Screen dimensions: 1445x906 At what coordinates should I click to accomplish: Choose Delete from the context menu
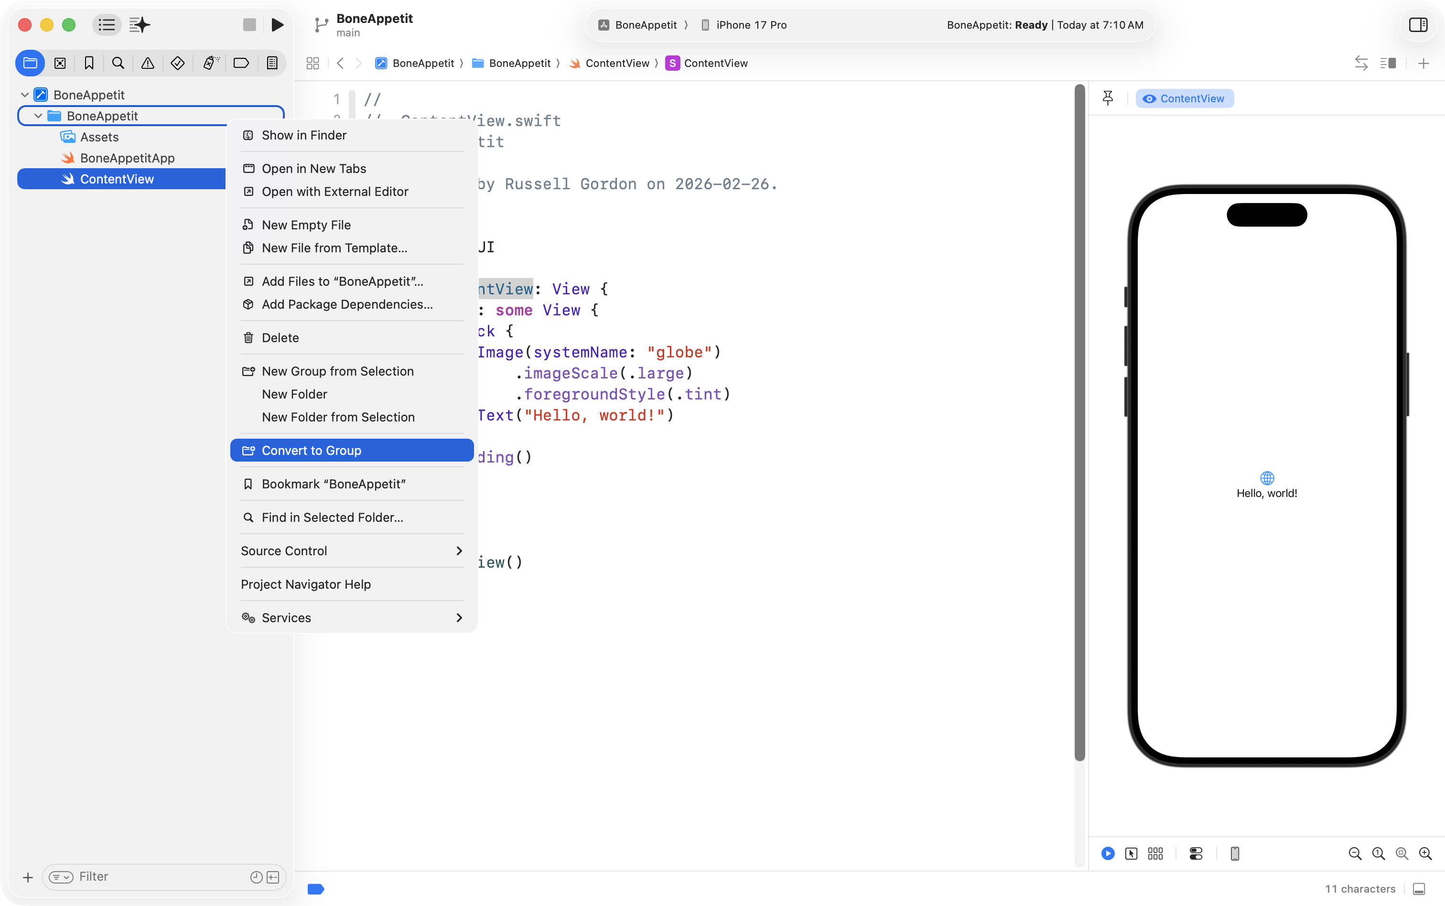280,338
